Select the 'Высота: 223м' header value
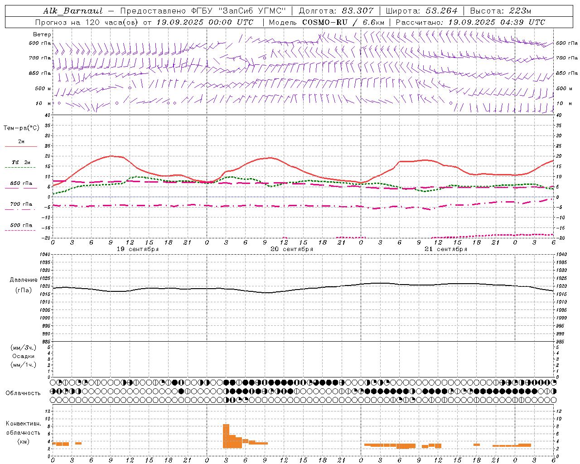This screenshot has height=464, width=580. click(x=500, y=11)
